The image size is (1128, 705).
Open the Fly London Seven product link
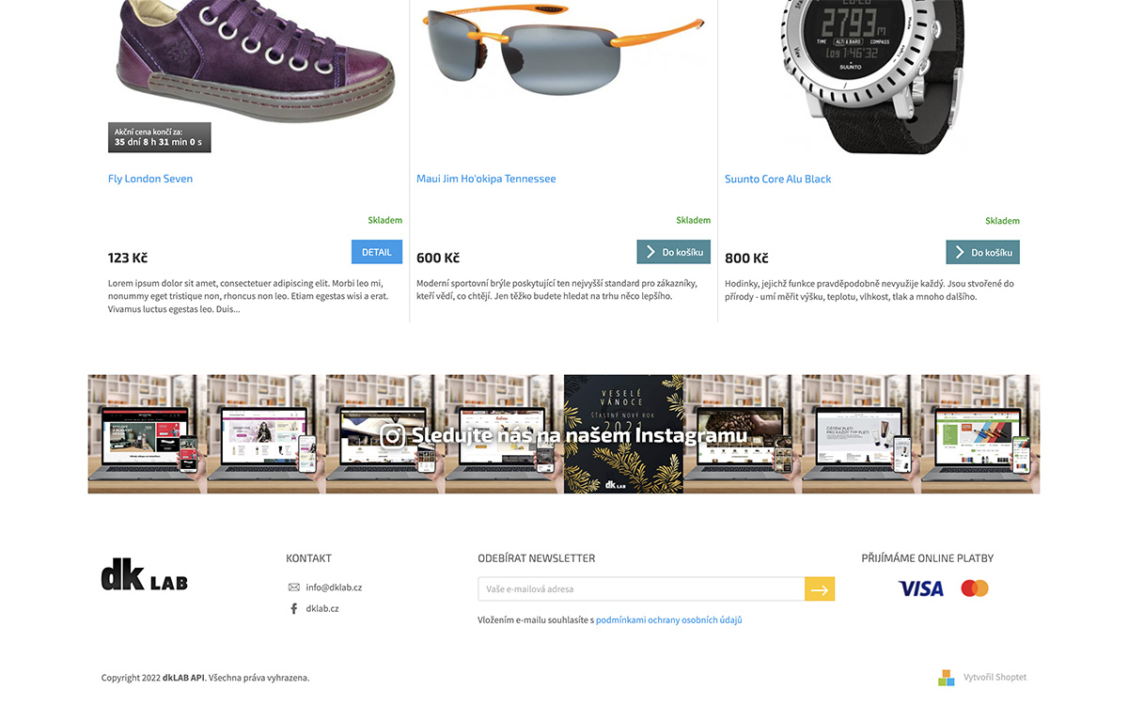pos(150,179)
